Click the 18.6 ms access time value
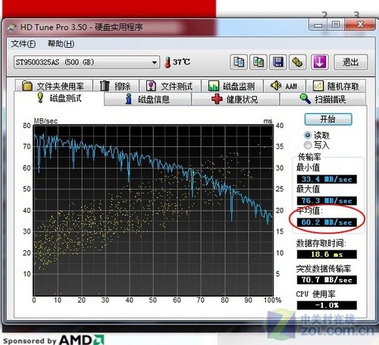The image size is (379, 345). pos(327,254)
